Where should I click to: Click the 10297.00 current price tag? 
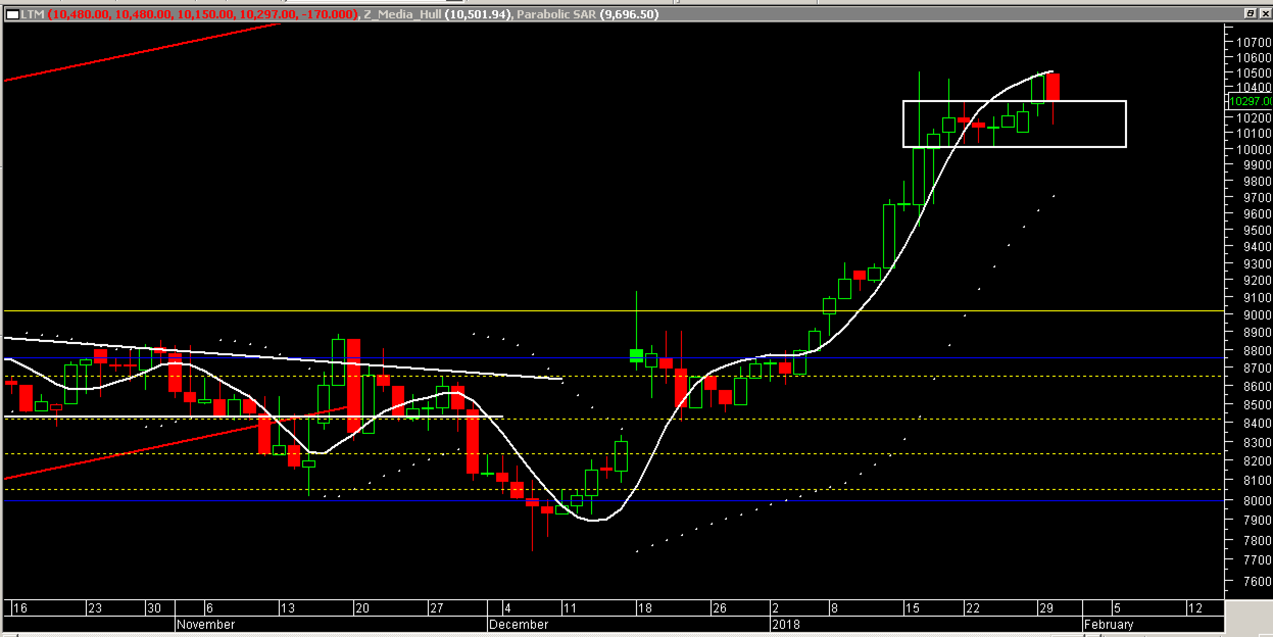[1250, 102]
